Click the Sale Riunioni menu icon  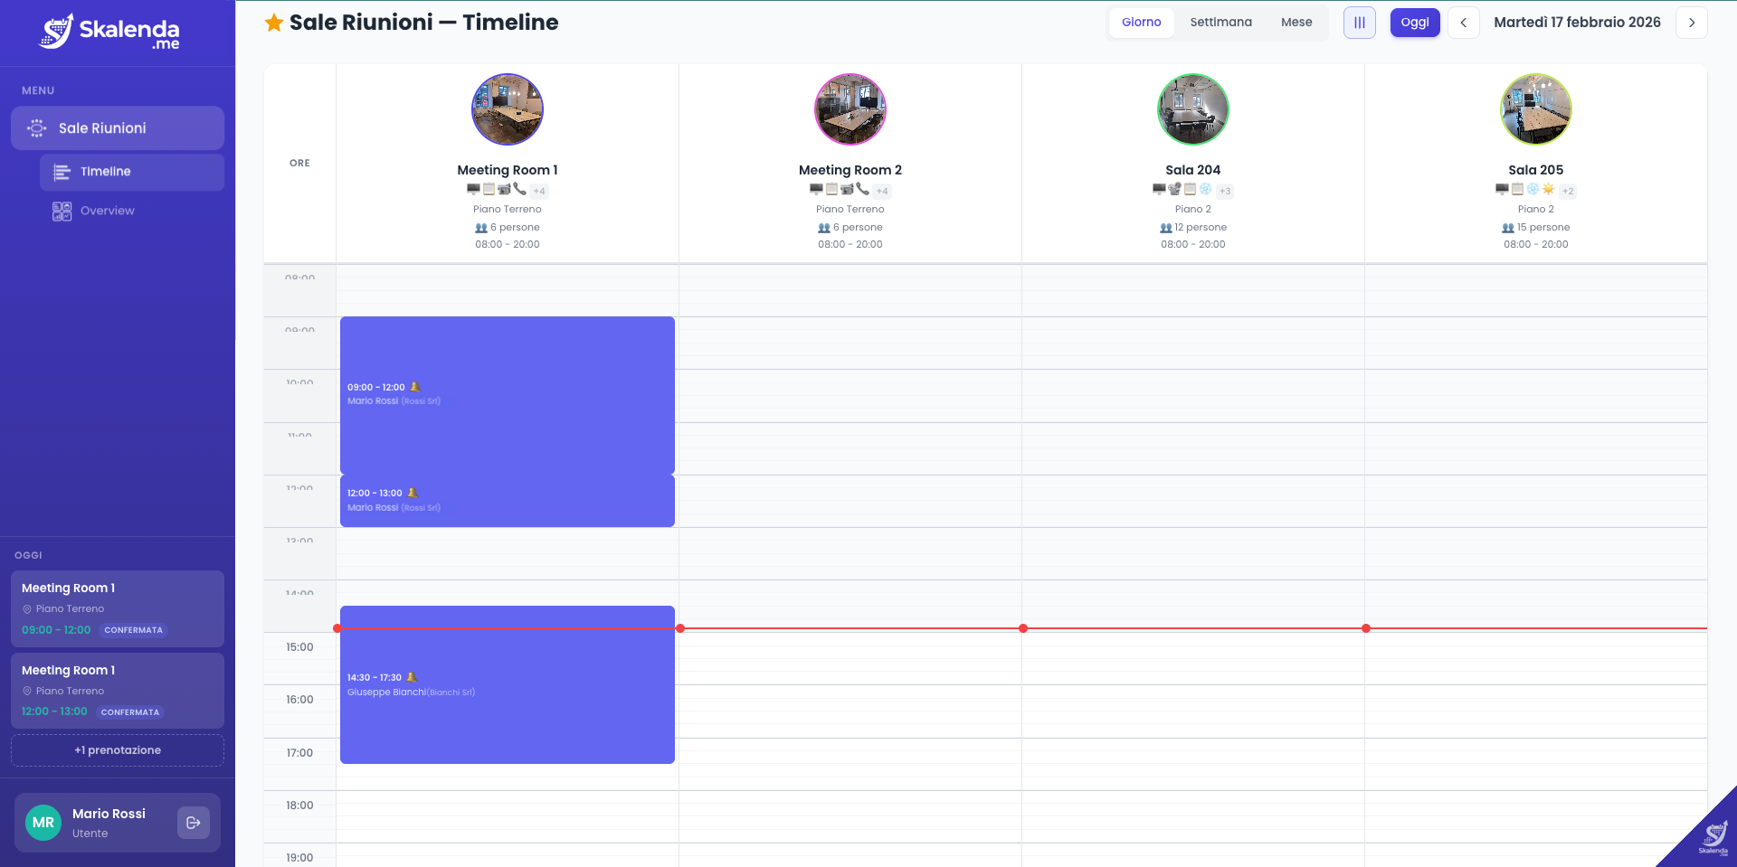click(36, 128)
